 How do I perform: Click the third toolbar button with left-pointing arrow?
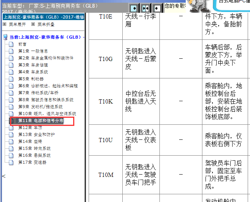click(x=157, y=8)
